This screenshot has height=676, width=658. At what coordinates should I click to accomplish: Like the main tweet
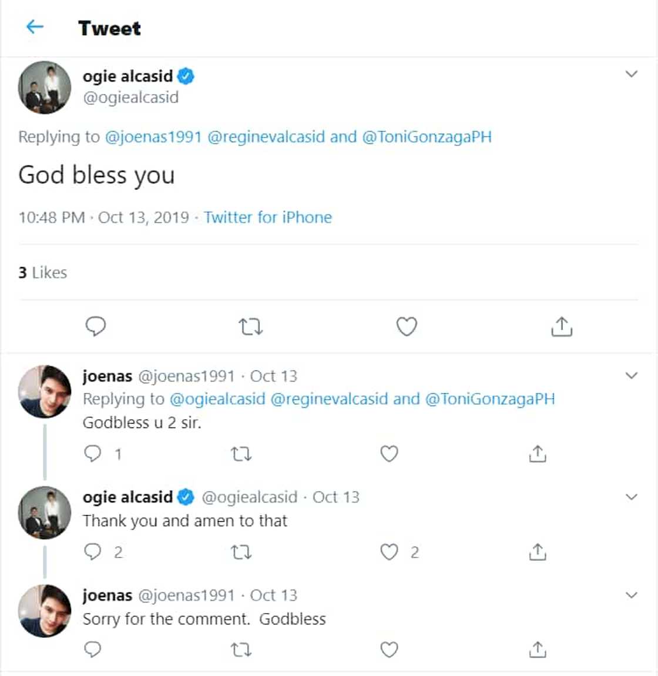pyautogui.click(x=408, y=326)
